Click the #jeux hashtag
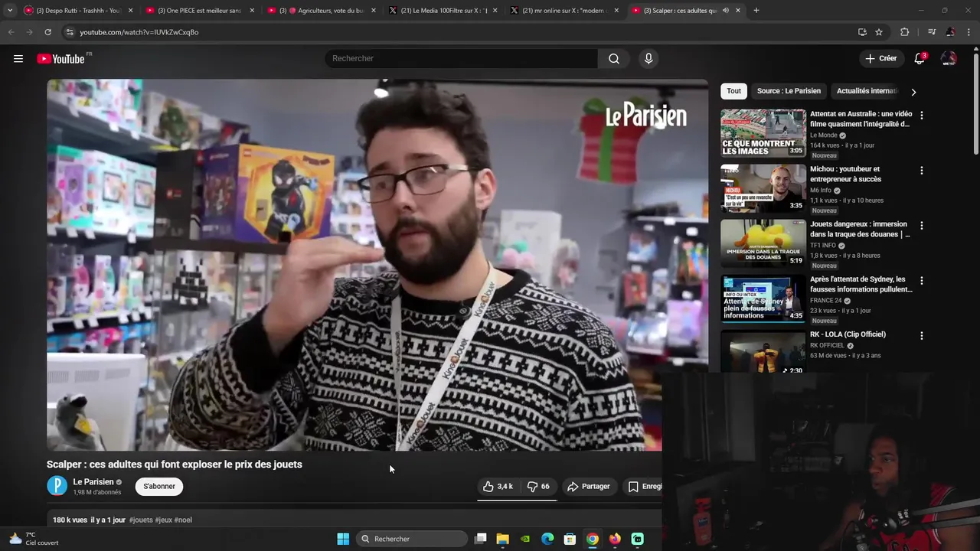 pyautogui.click(x=164, y=520)
